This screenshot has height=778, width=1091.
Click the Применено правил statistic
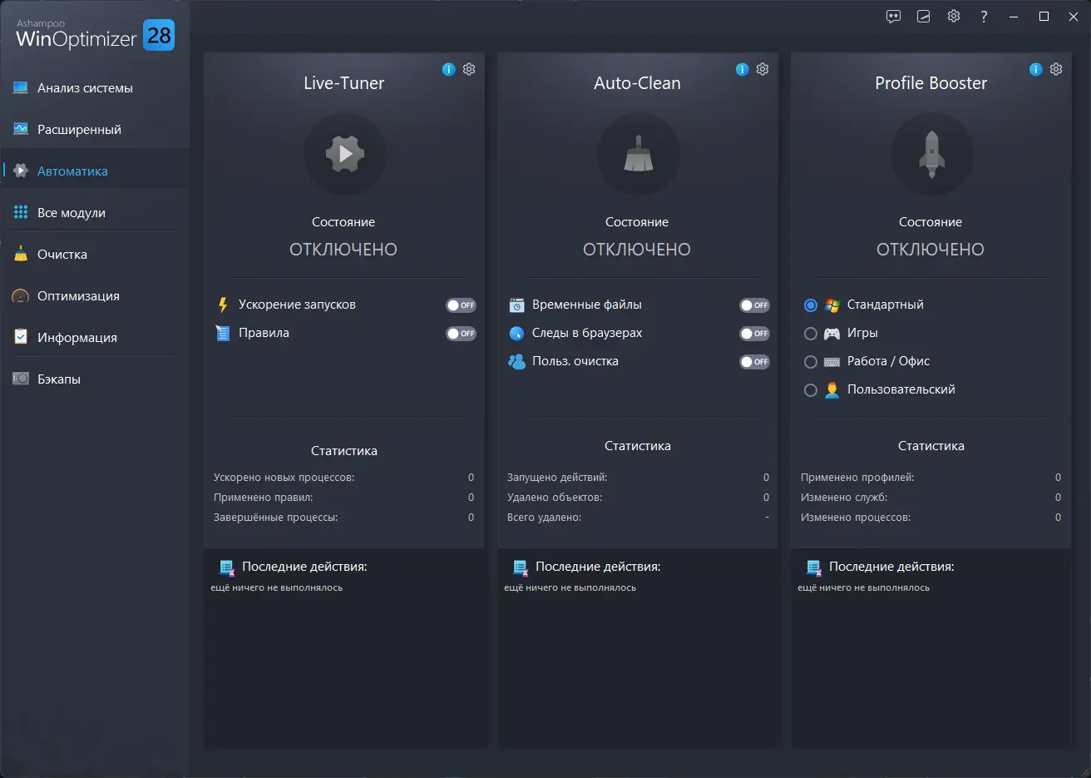click(344, 498)
